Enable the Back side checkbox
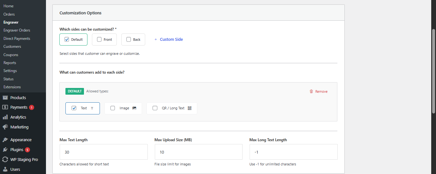Screen dimensions: 436x174 (129, 40)
